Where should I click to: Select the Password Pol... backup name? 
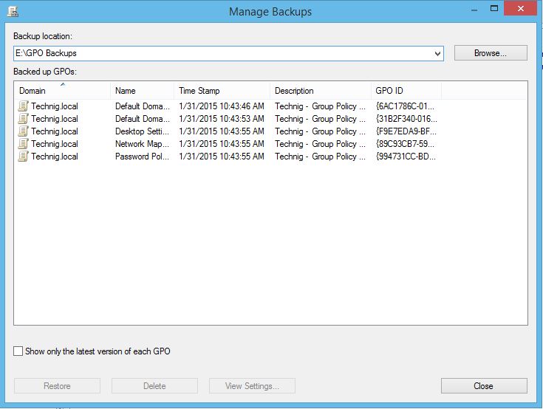tap(142, 156)
